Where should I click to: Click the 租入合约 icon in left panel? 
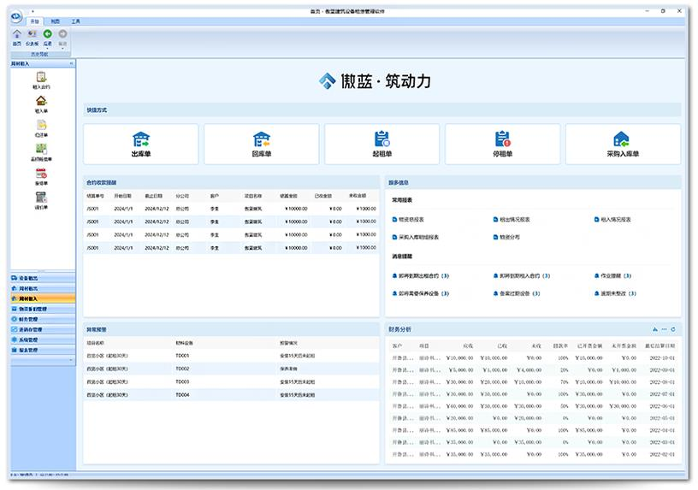coord(41,80)
